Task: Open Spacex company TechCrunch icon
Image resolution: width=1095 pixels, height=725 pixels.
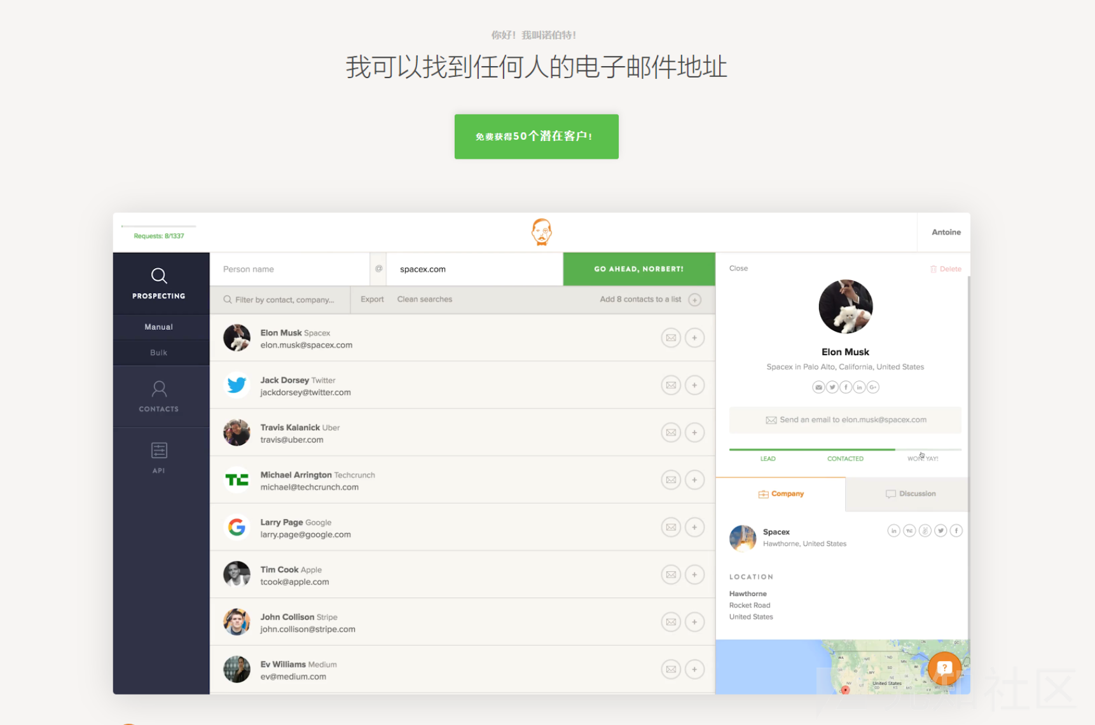Action: (x=909, y=531)
